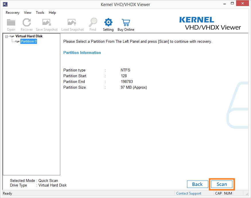Click the Open folder toolbar icon

point(11,23)
